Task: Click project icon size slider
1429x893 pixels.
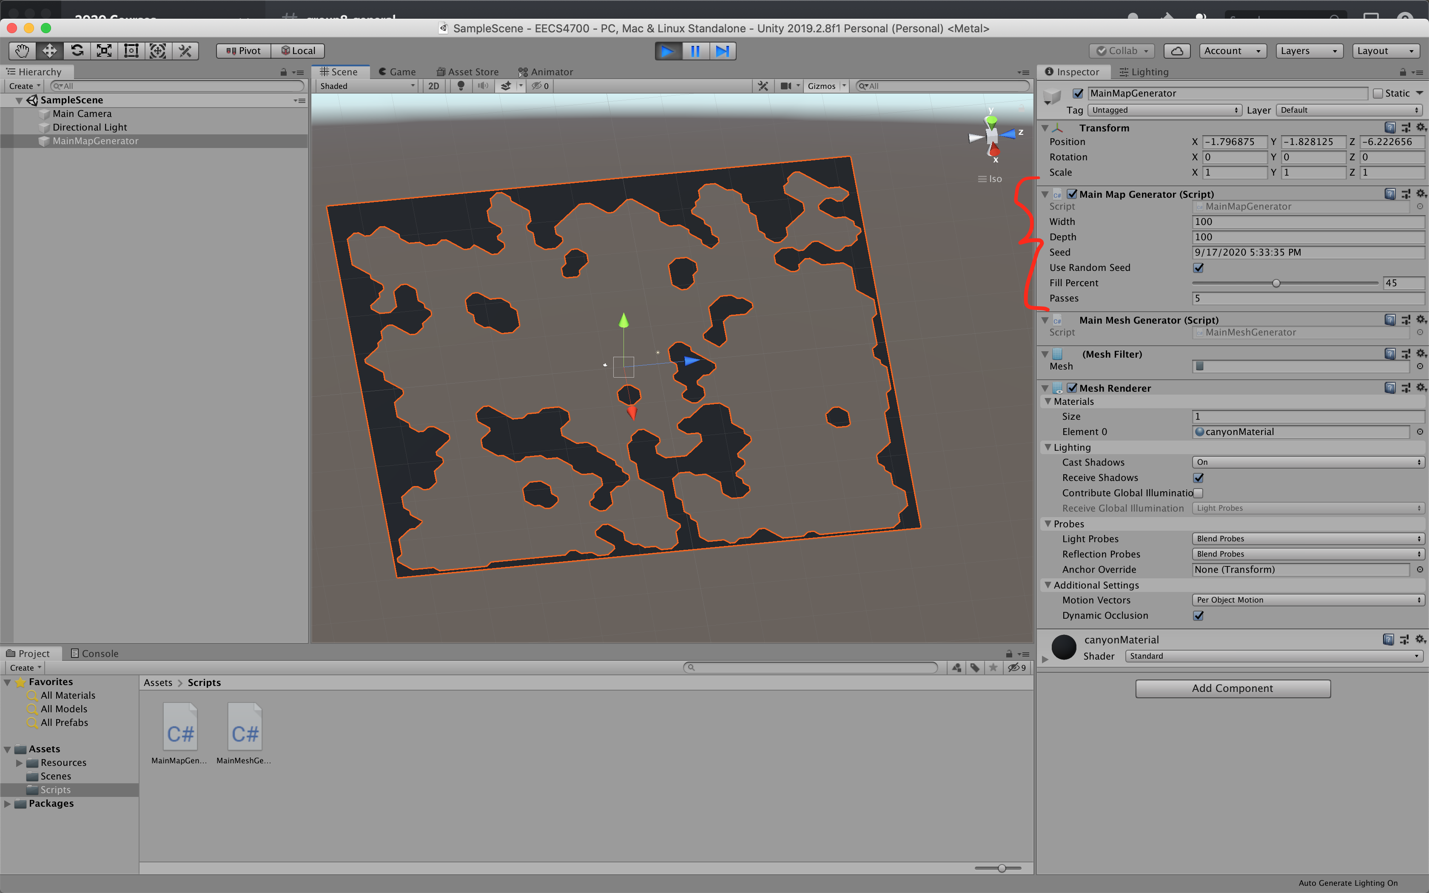Action: 998,868
